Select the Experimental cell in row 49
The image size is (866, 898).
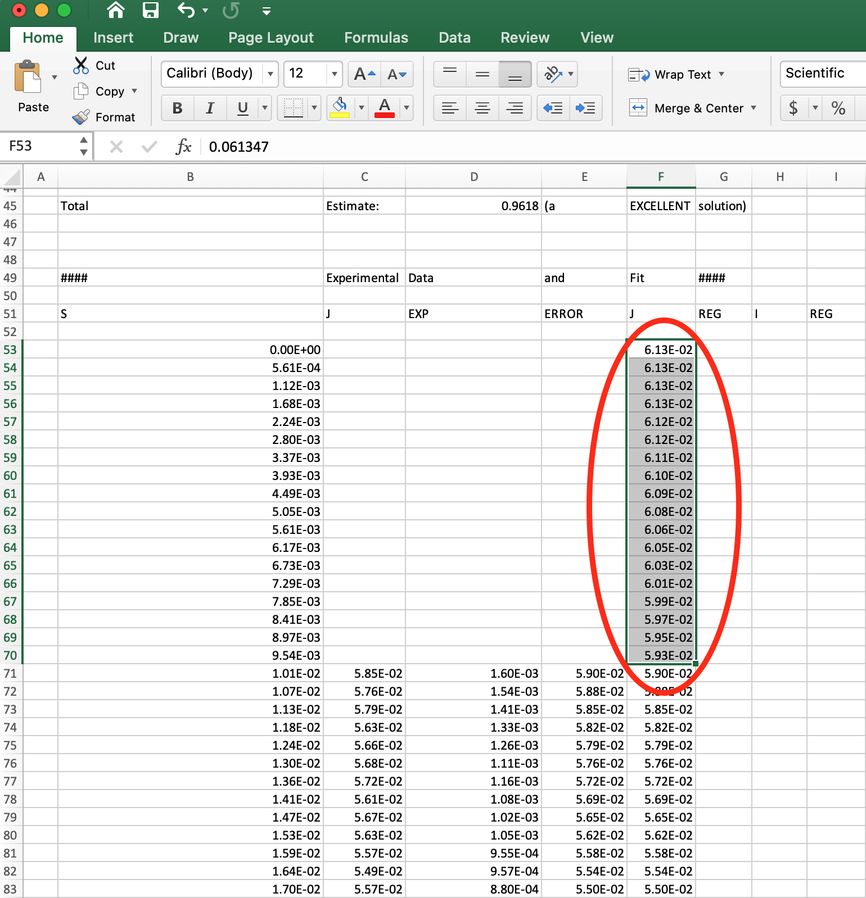(x=364, y=278)
